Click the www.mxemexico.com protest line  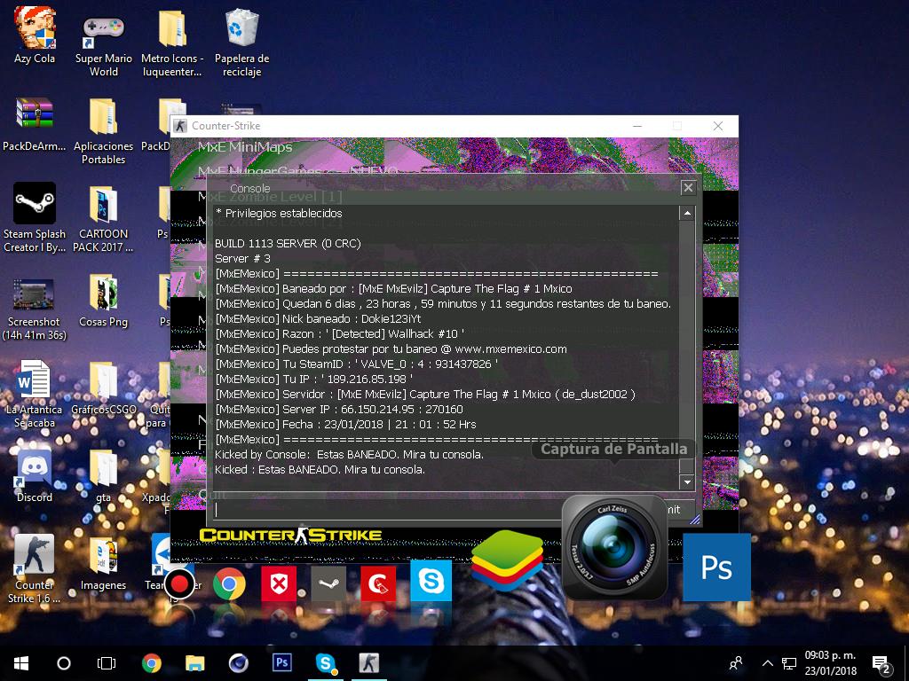[391, 348]
